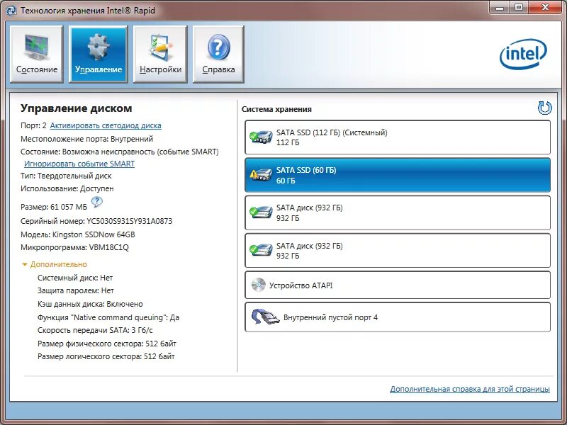Click Скорость передачи SATA: 3 Гб/с text
This screenshot has height=425, width=567.
point(95,330)
